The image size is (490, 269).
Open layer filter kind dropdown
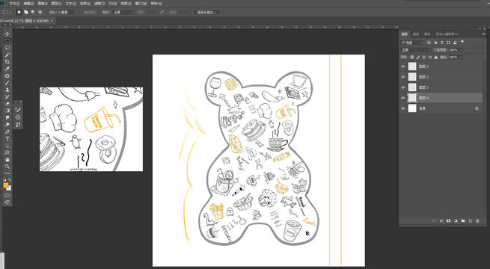[x=412, y=43]
